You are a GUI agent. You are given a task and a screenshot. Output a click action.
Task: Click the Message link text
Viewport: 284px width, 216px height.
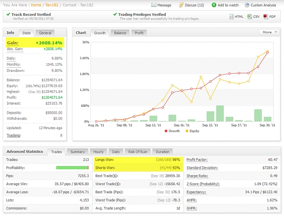pyautogui.click(x=164, y=5)
